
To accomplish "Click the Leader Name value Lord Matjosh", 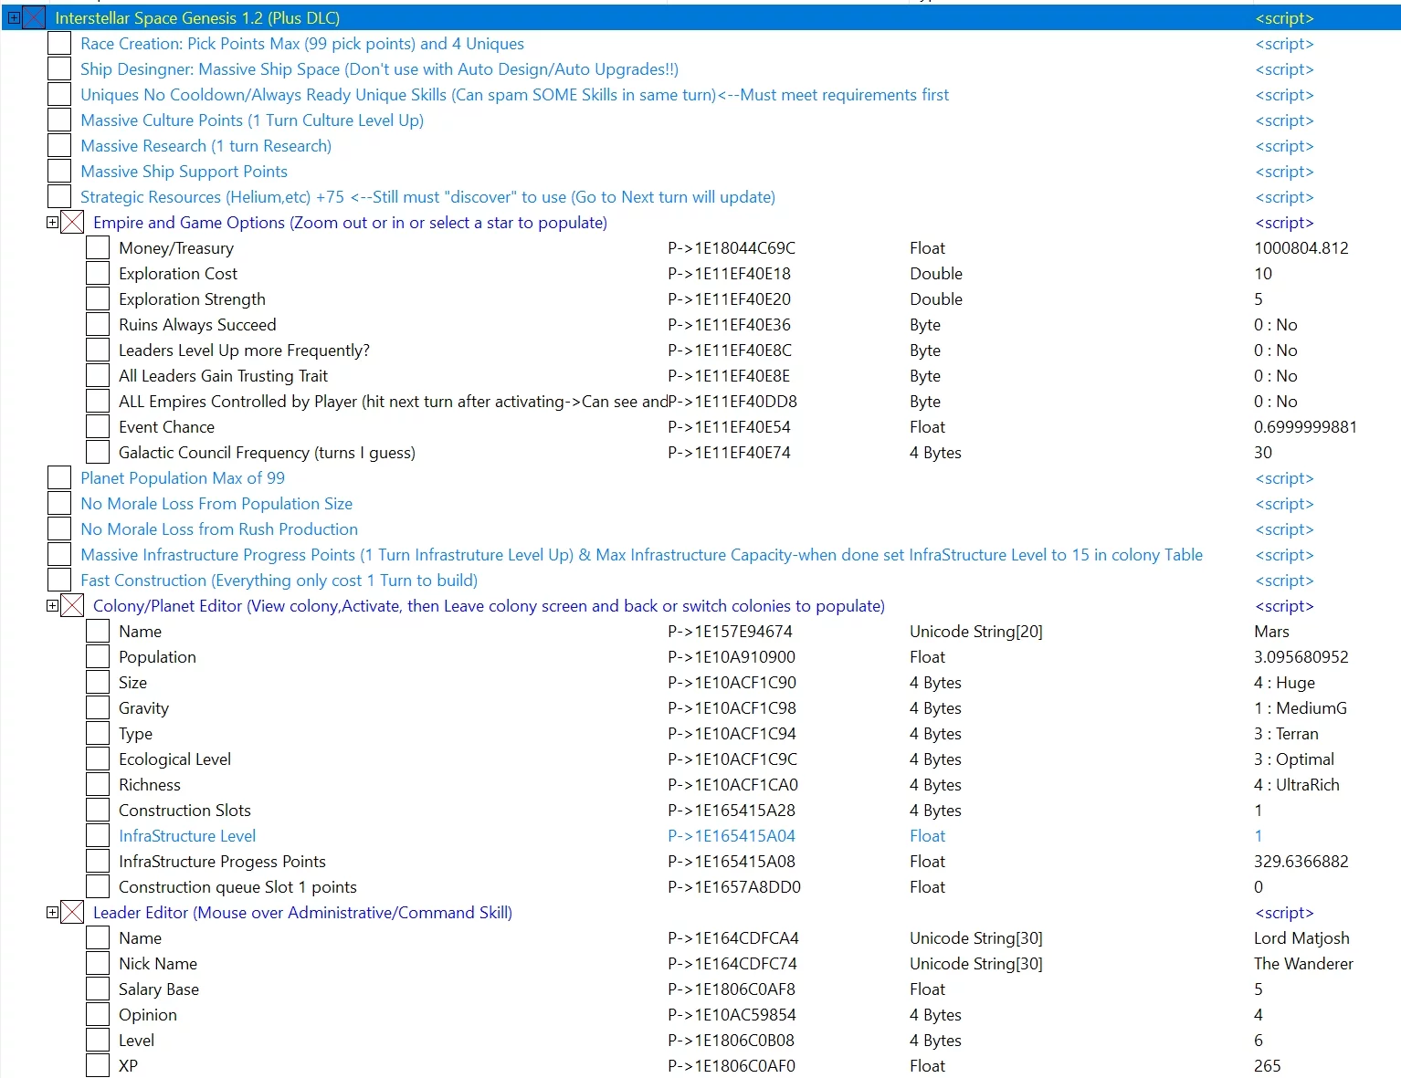I will (x=1301, y=938).
